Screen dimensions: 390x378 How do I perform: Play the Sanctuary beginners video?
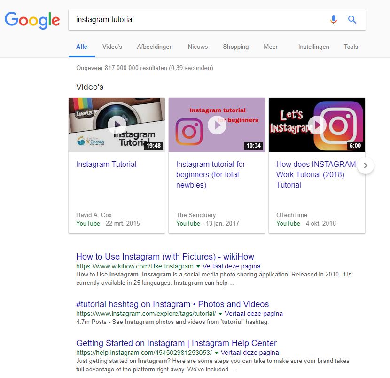(x=217, y=125)
